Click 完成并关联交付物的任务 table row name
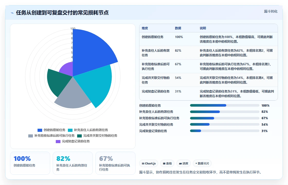The width and height of the screenshot is (288, 185). (x=156, y=80)
